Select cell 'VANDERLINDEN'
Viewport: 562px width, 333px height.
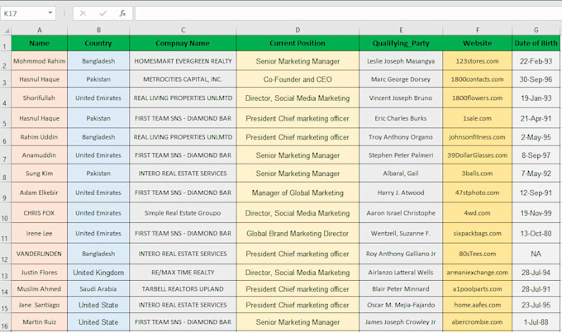pyautogui.click(x=40, y=254)
